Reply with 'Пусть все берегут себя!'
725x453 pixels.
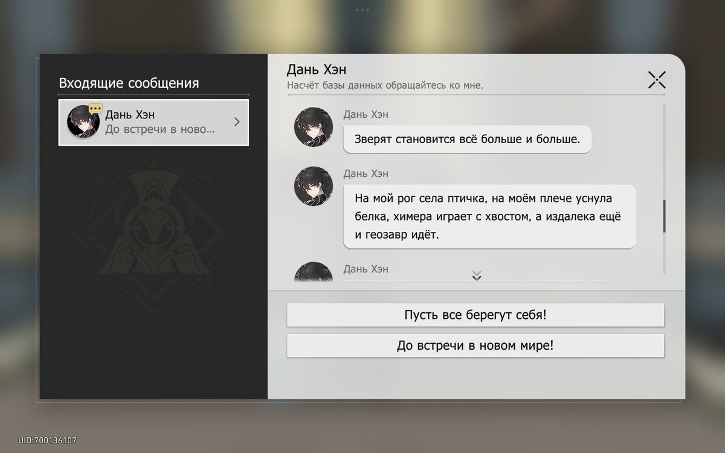475,314
